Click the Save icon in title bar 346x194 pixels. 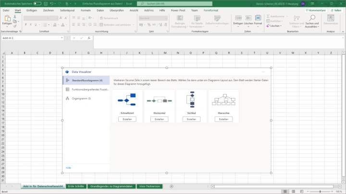[x=46, y=4]
